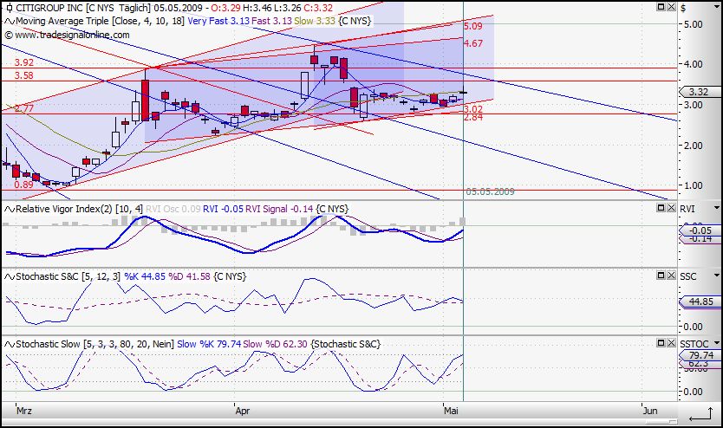Maximize the Citigroup price chart pane
Viewport: 723px width, 428px height.
[661, 7]
